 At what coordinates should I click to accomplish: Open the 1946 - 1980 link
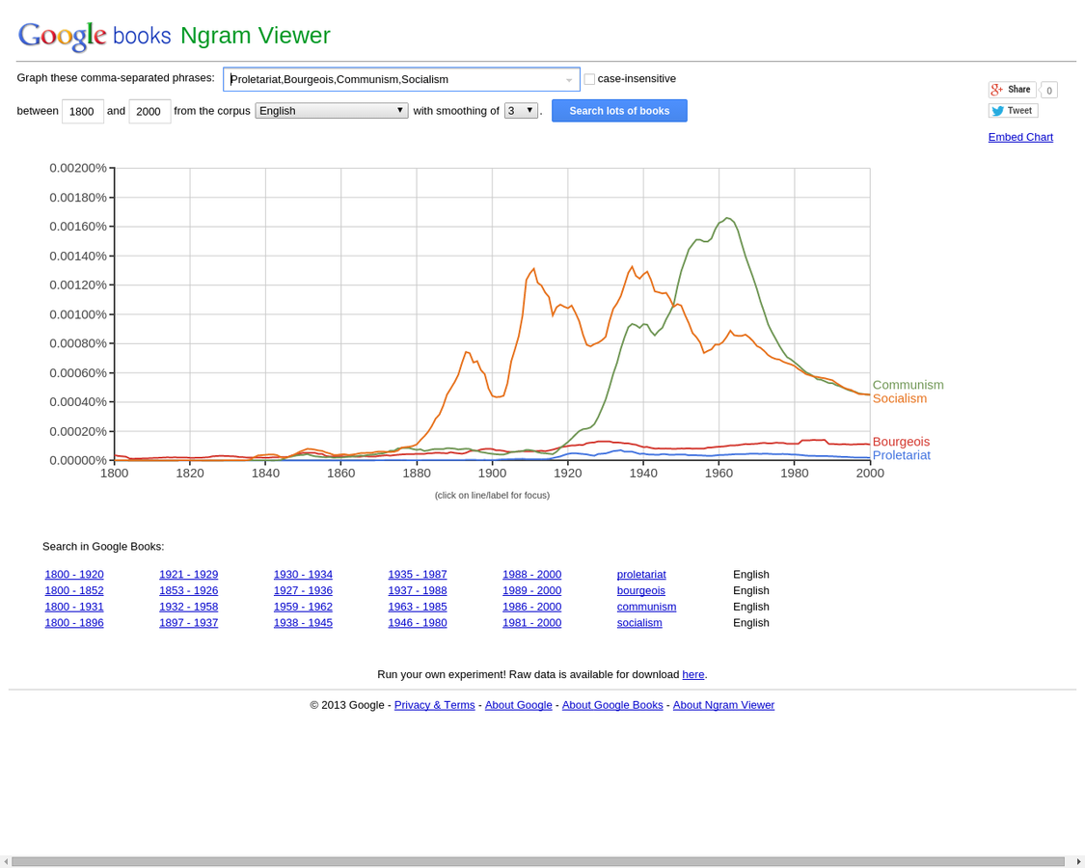pyautogui.click(x=418, y=622)
